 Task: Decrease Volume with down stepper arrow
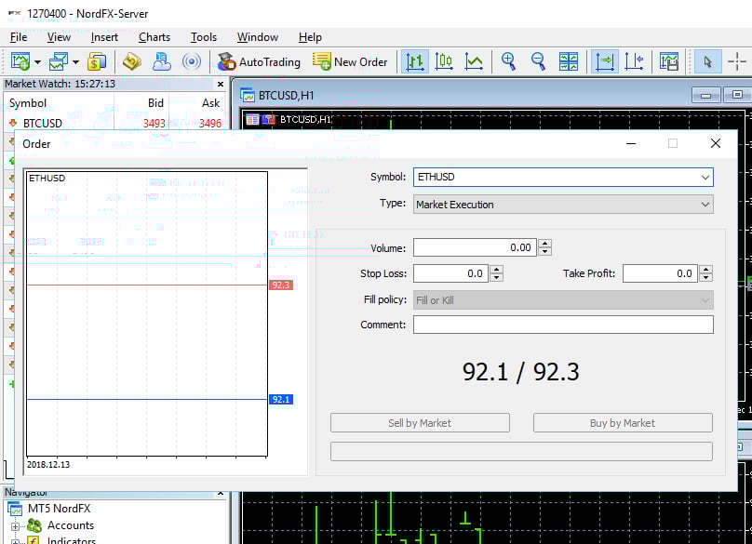click(x=544, y=252)
